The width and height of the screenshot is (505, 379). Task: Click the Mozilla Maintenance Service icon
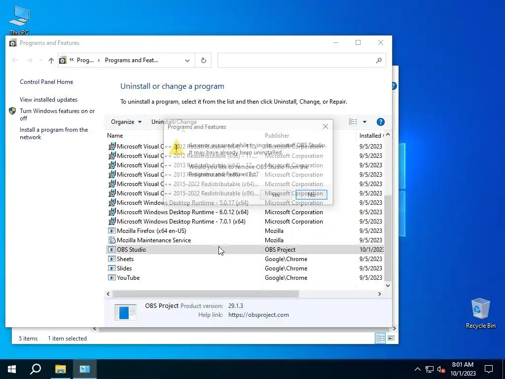coord(112,240)
